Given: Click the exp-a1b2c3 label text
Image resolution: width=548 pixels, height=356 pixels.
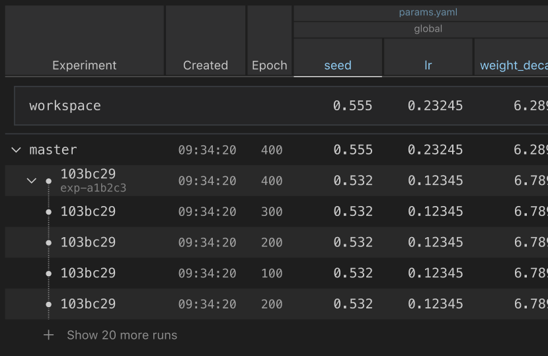Looking at the screenshot, I should tap(93, 188).
